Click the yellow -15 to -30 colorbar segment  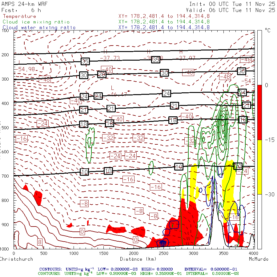pyautogui.click(x=259, y=167)
